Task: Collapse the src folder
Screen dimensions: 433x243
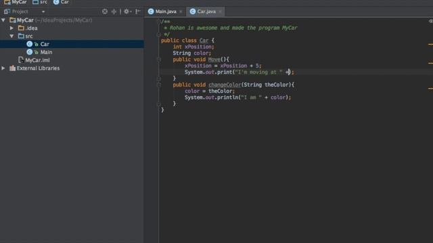Action: click(x=12, y=36)
